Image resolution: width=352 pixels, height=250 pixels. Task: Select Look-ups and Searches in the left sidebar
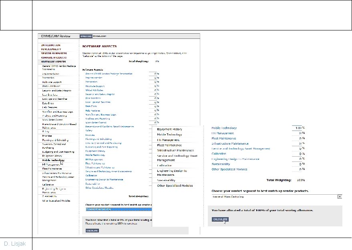[55, 99]
